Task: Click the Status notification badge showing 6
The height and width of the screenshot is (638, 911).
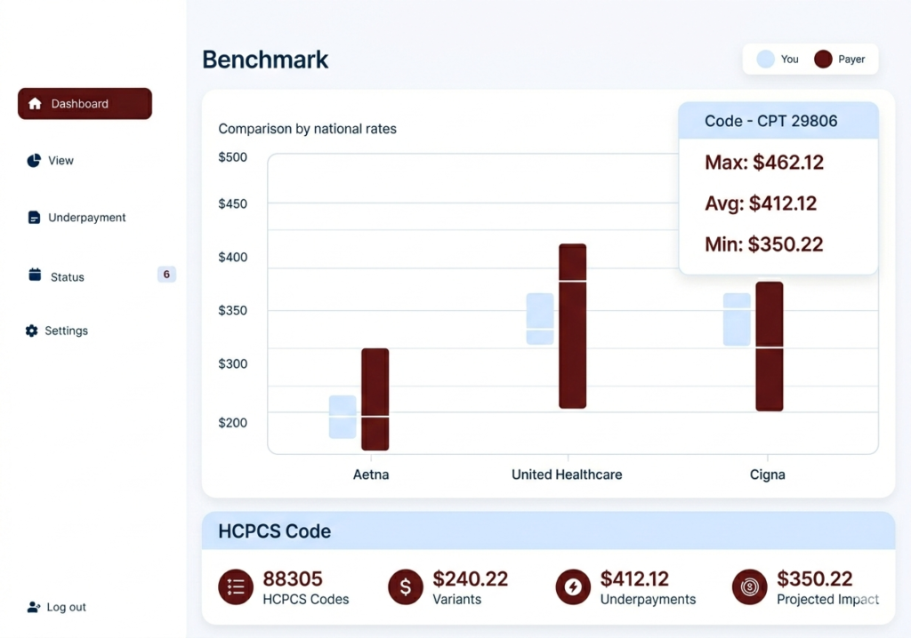Action: [166, 275]
